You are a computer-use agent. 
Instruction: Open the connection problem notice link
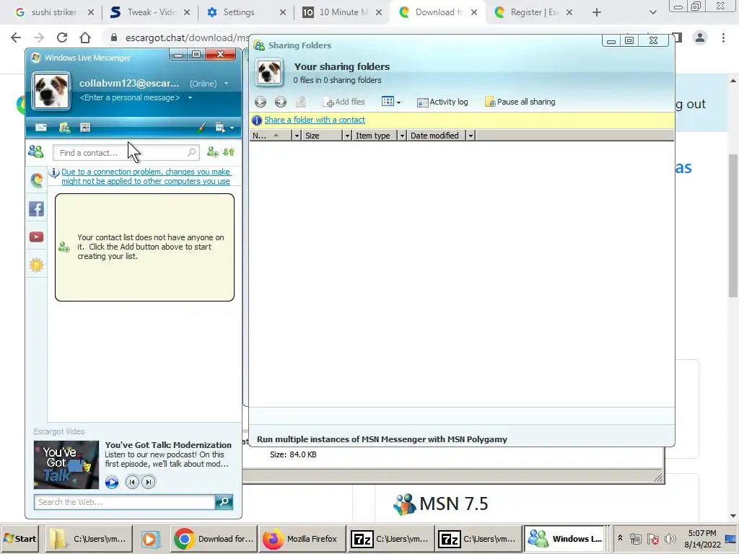146,177
